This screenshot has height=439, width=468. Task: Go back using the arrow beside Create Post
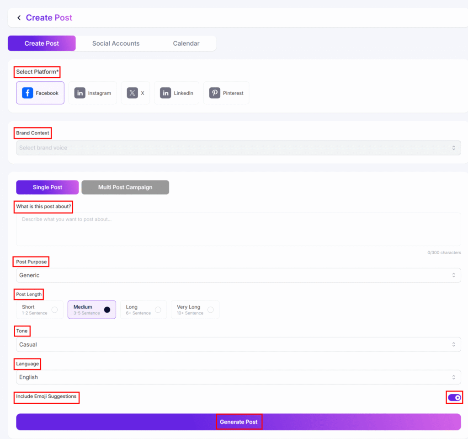(19, 18)
